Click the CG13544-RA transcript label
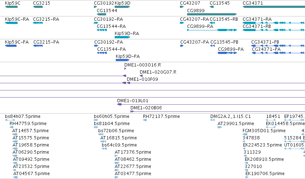 111,26
